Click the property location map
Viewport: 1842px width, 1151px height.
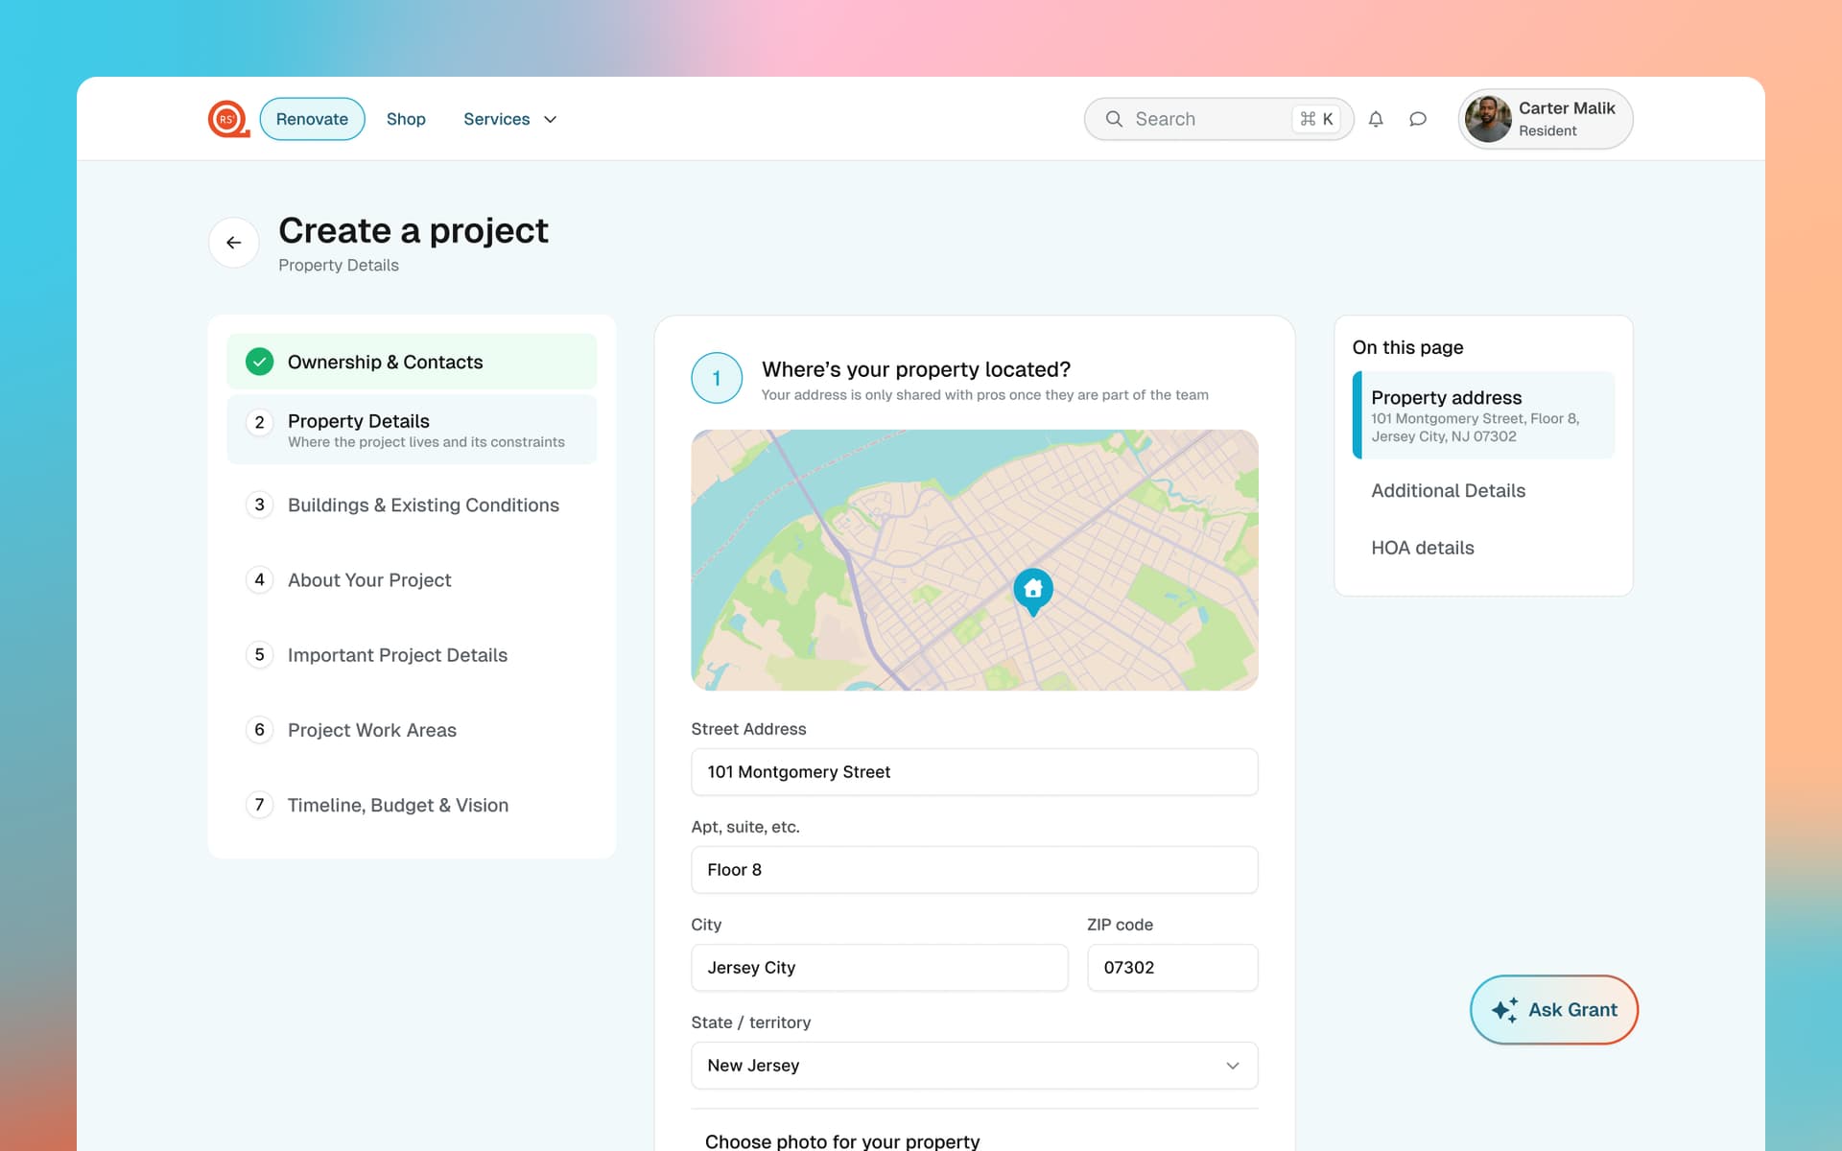974,560
